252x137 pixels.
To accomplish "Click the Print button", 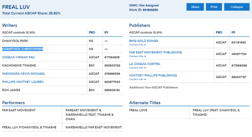I will (x=214, y=7).
